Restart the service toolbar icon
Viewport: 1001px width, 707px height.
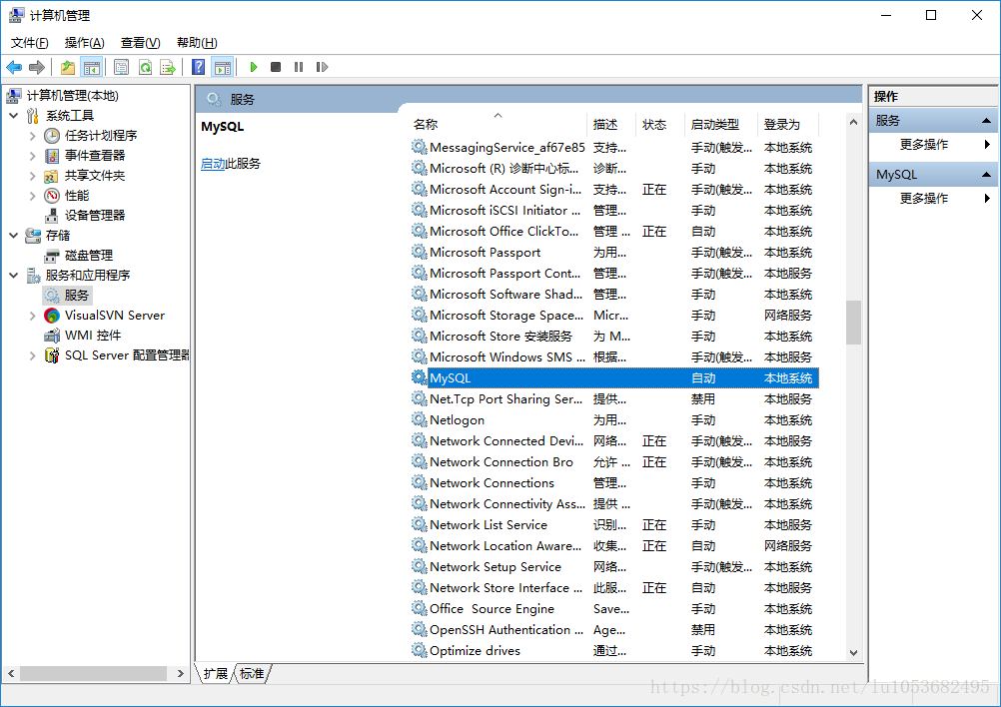tap(322, 67)
